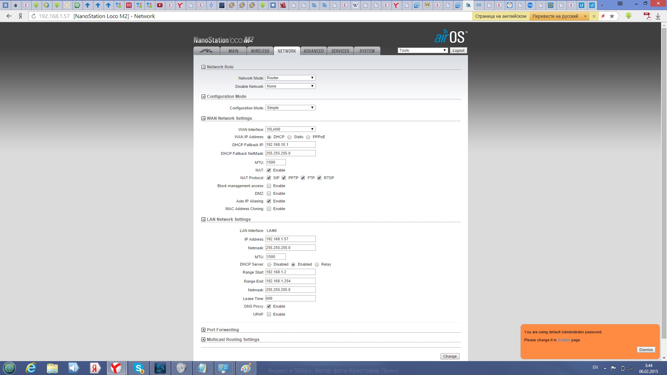This screenshot has height=375, width=667.
Task: Switch to the Wikipedia browser tab
Action: (x=355, y=5)
